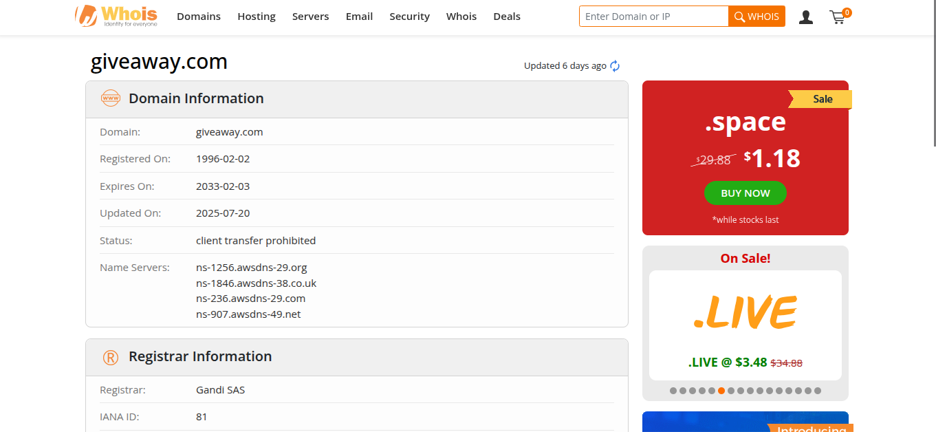The height and width of the screenshot is (432, 936).
Task: Select the last carousel dot under .LIVE
Action: [x=818, y=391]
